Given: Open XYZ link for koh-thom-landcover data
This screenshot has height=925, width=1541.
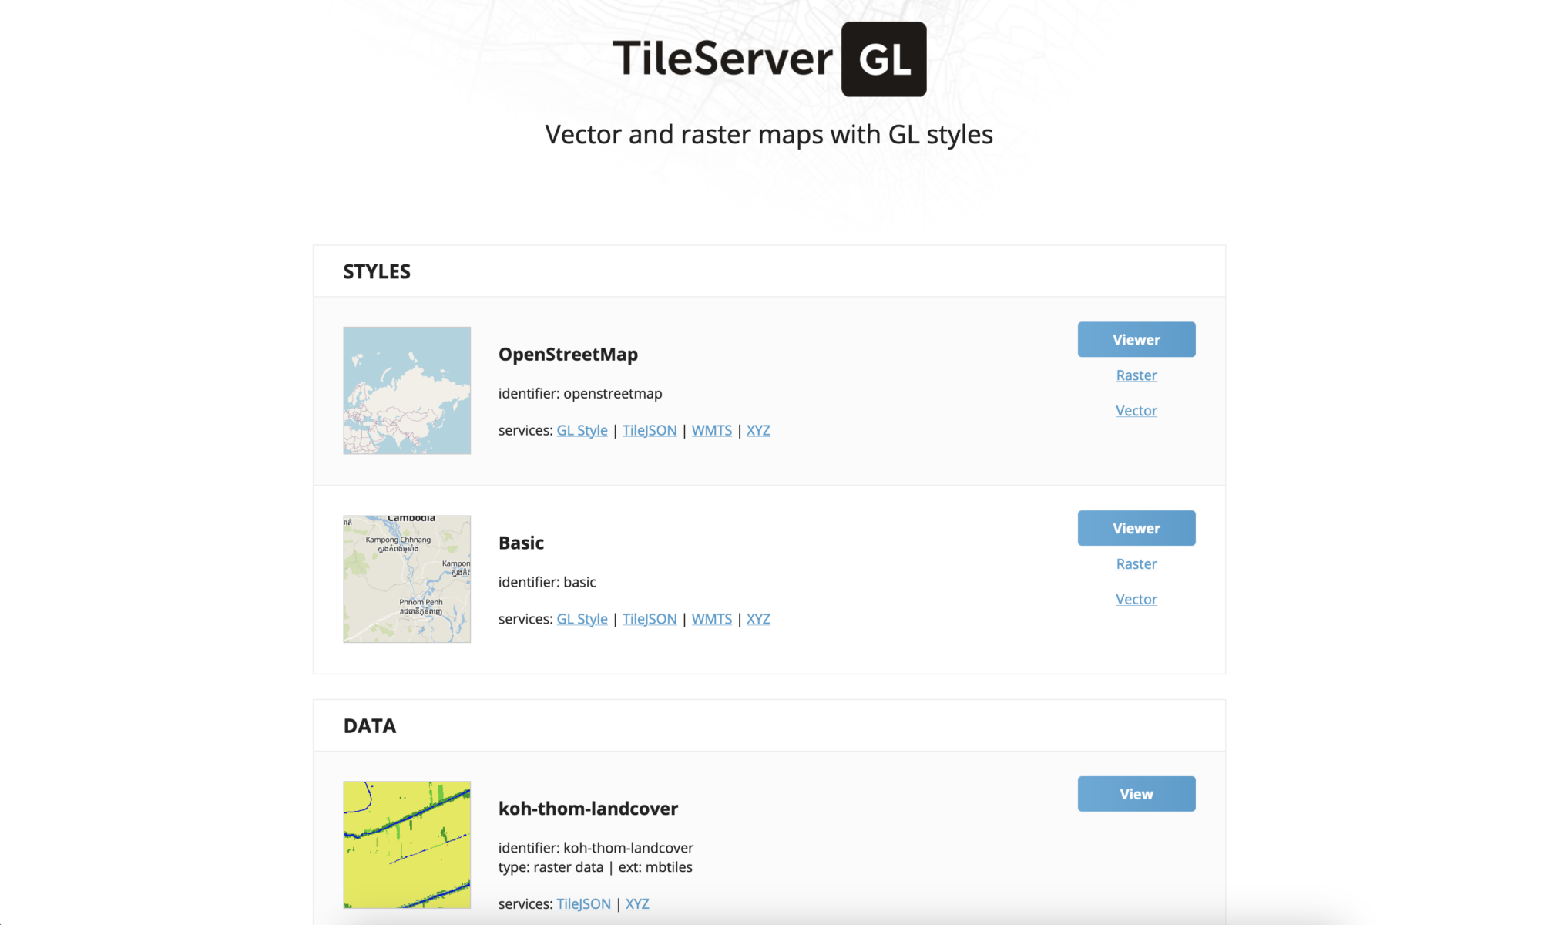Looking at the screenshot, I should click(637, 903).
